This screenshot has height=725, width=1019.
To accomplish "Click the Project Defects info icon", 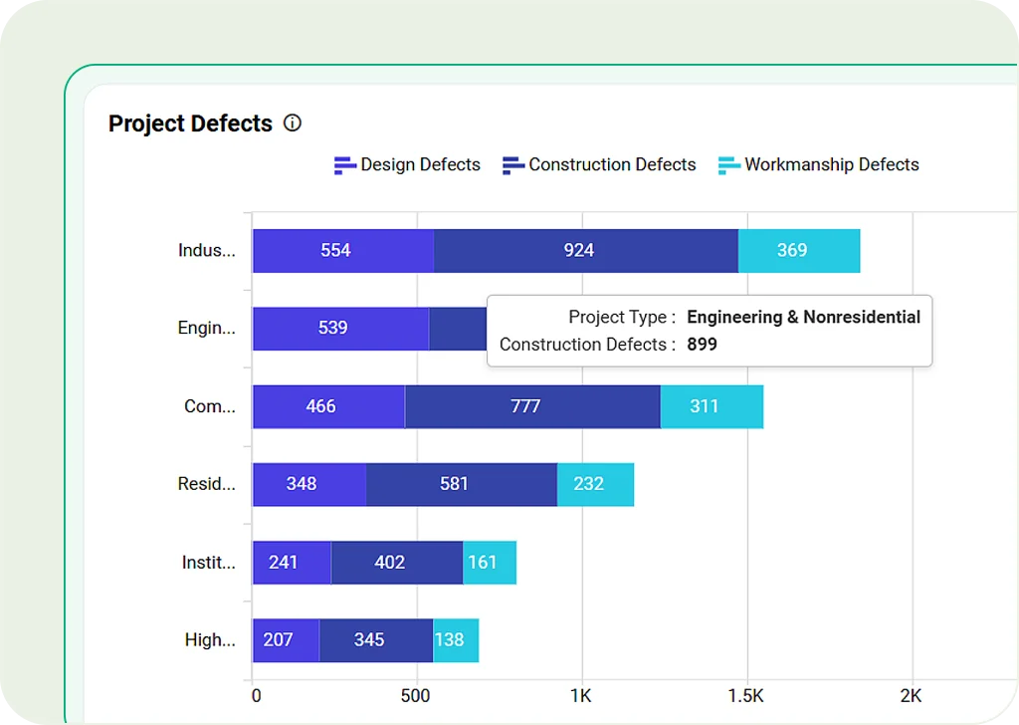I will [x=292, y=123].
